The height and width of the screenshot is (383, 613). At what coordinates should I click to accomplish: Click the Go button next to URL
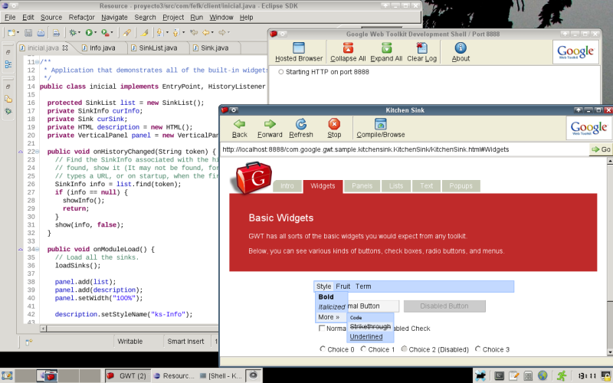(x=601, y=149)
